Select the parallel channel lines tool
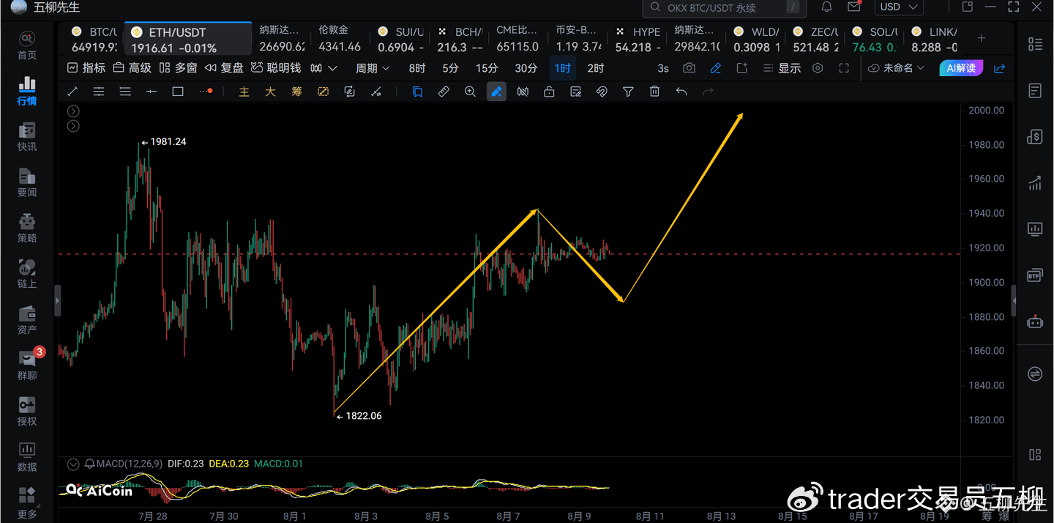The image size is (1054, 523). click(99, 92)
